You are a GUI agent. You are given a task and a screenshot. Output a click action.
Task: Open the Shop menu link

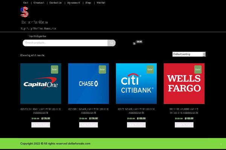point(88,3)
